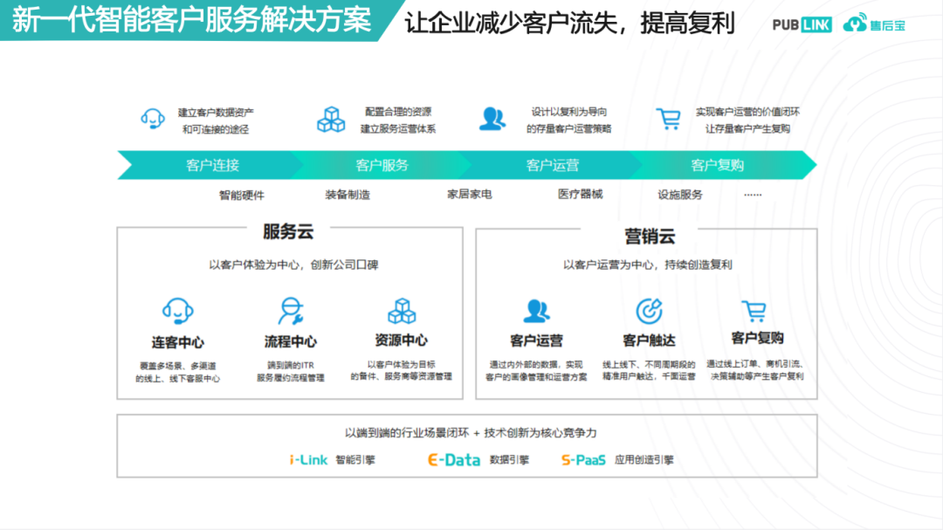Click the 服务云 section heading

[x=288, y=232]
